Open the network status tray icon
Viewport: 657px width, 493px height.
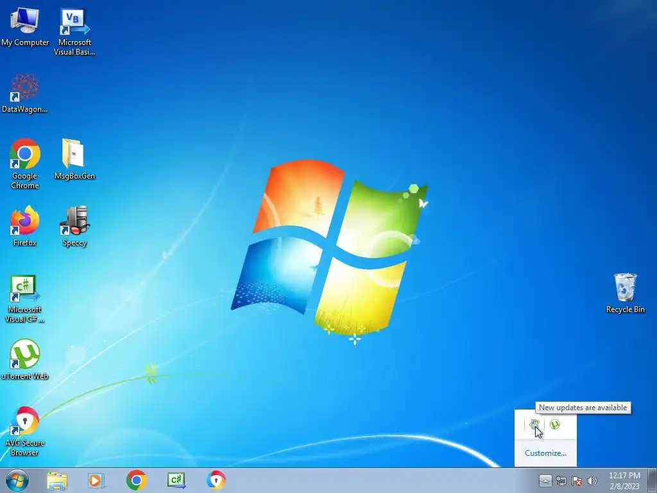(x=561, y=481)
